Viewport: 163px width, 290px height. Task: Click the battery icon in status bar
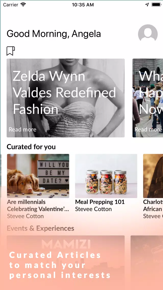[156, 5]
